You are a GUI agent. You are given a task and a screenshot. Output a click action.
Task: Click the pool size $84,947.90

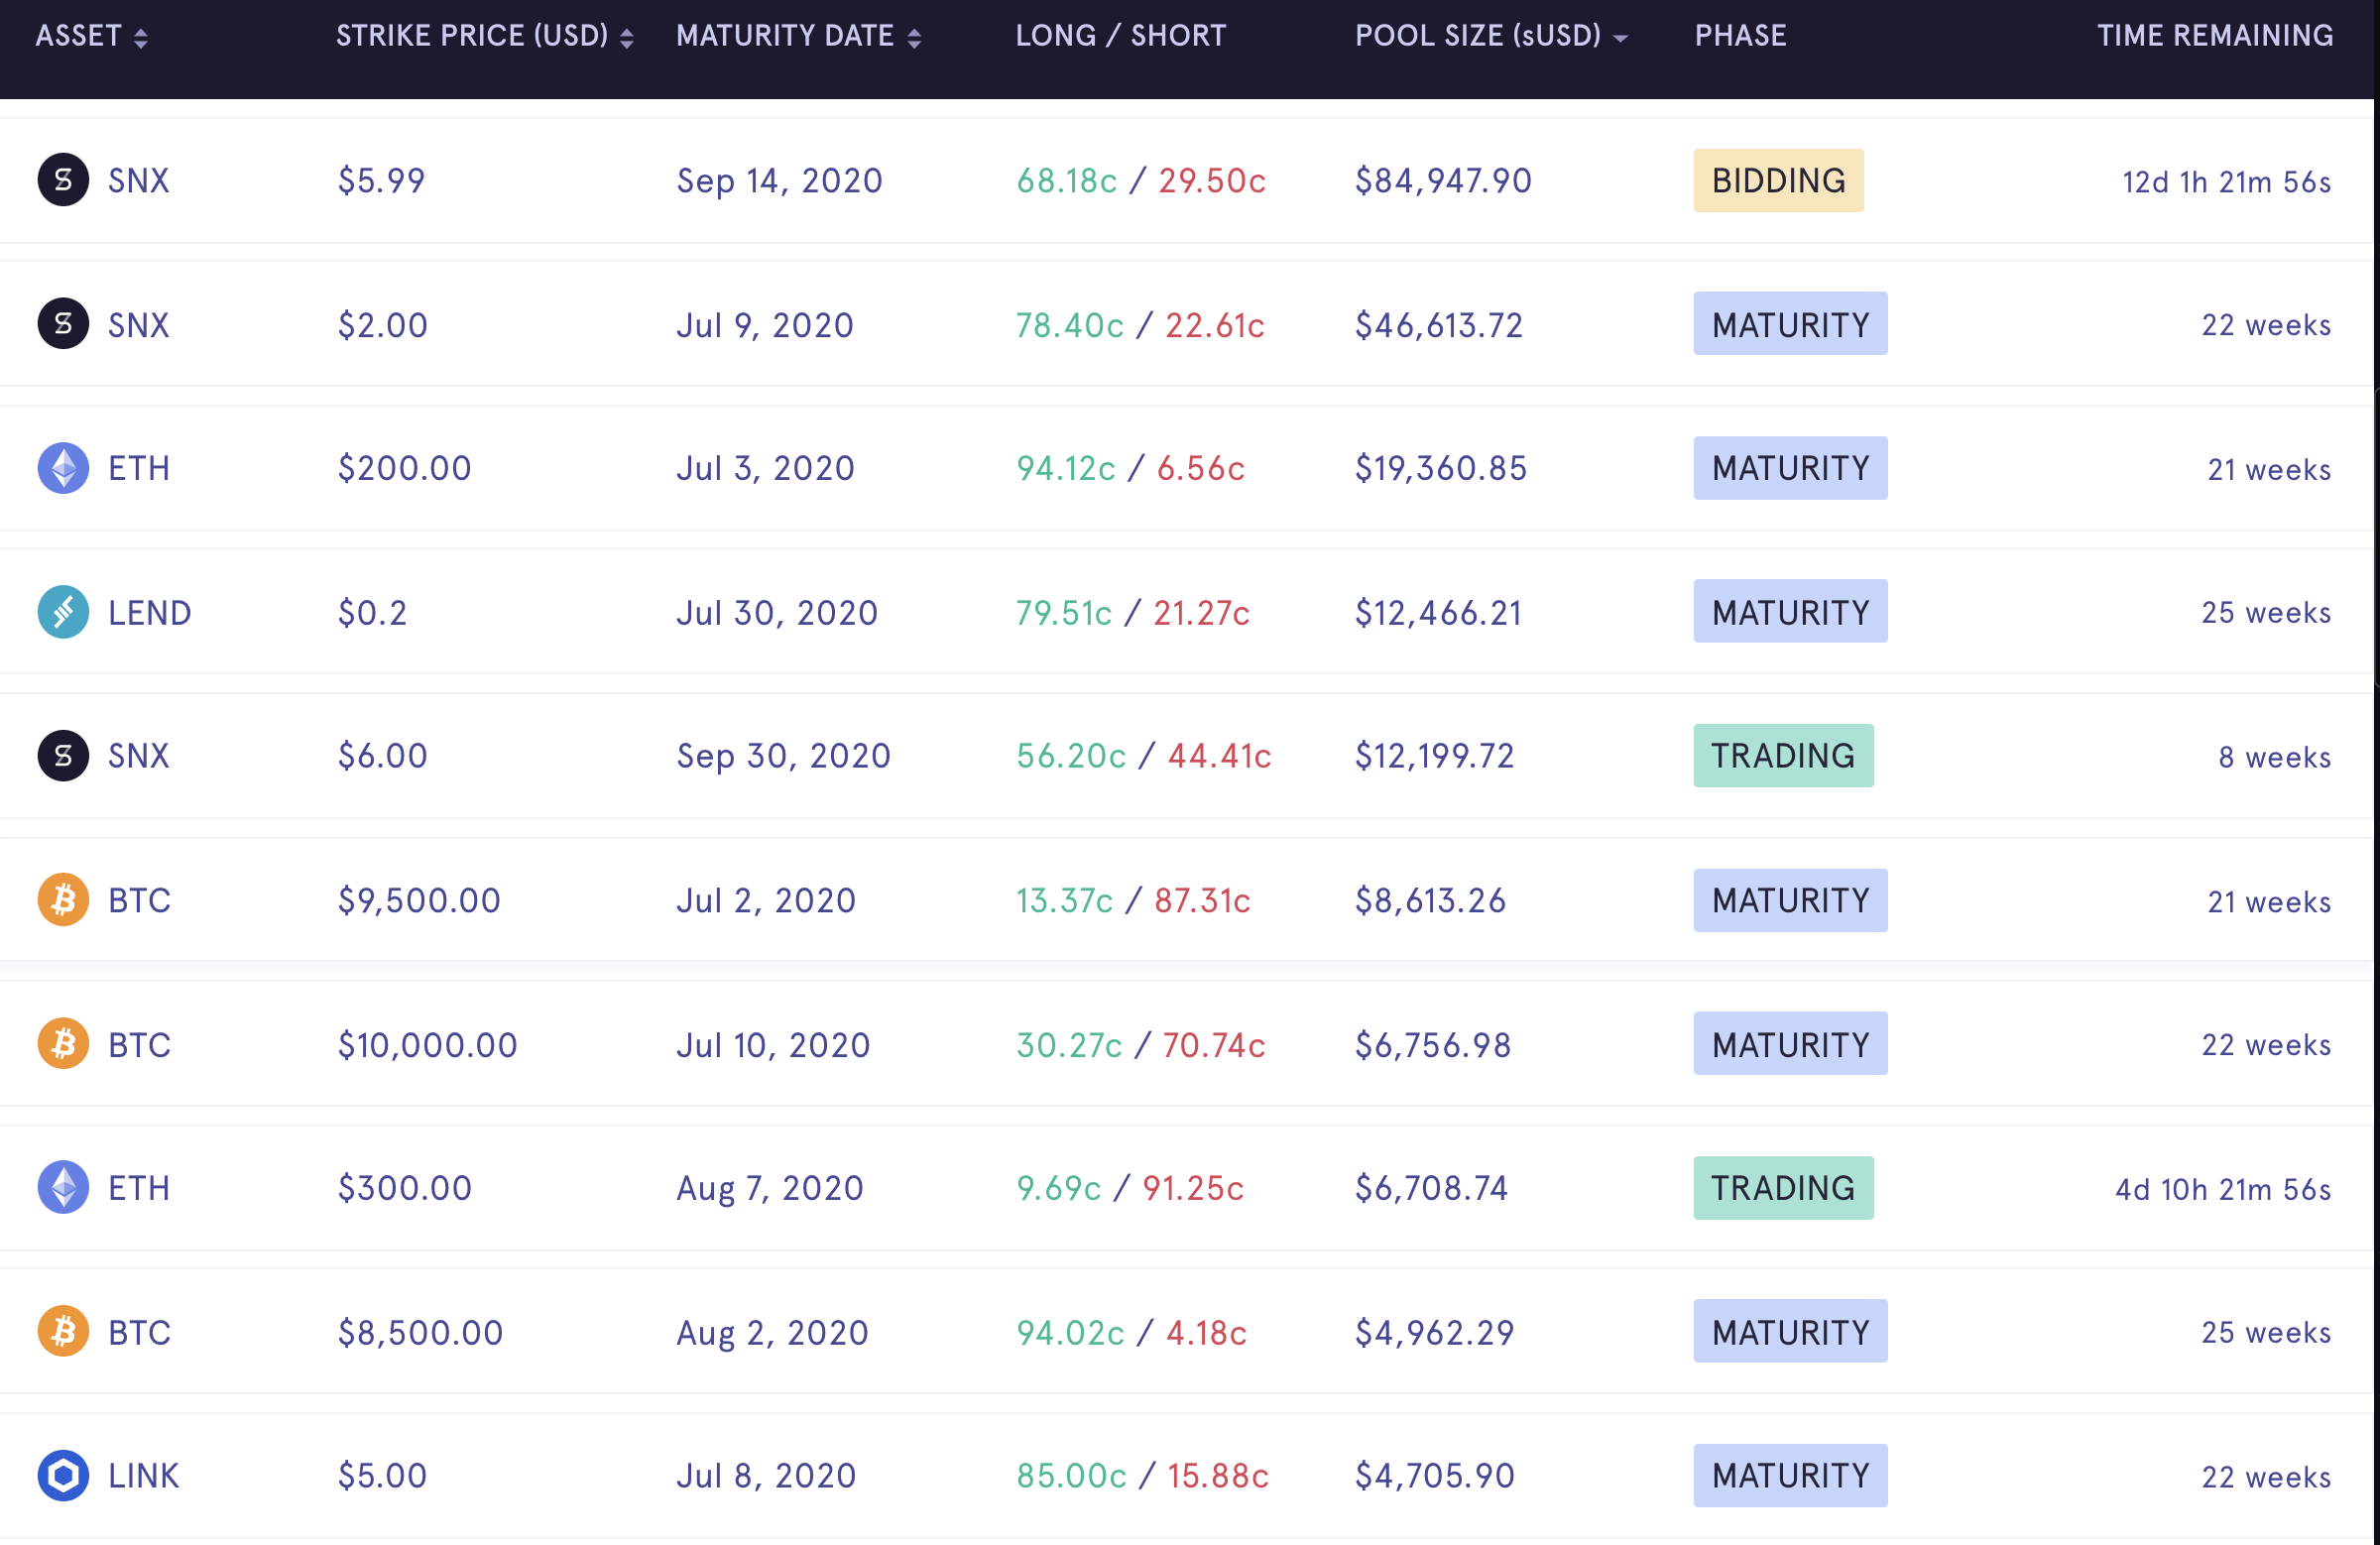tap(1443, 181)
